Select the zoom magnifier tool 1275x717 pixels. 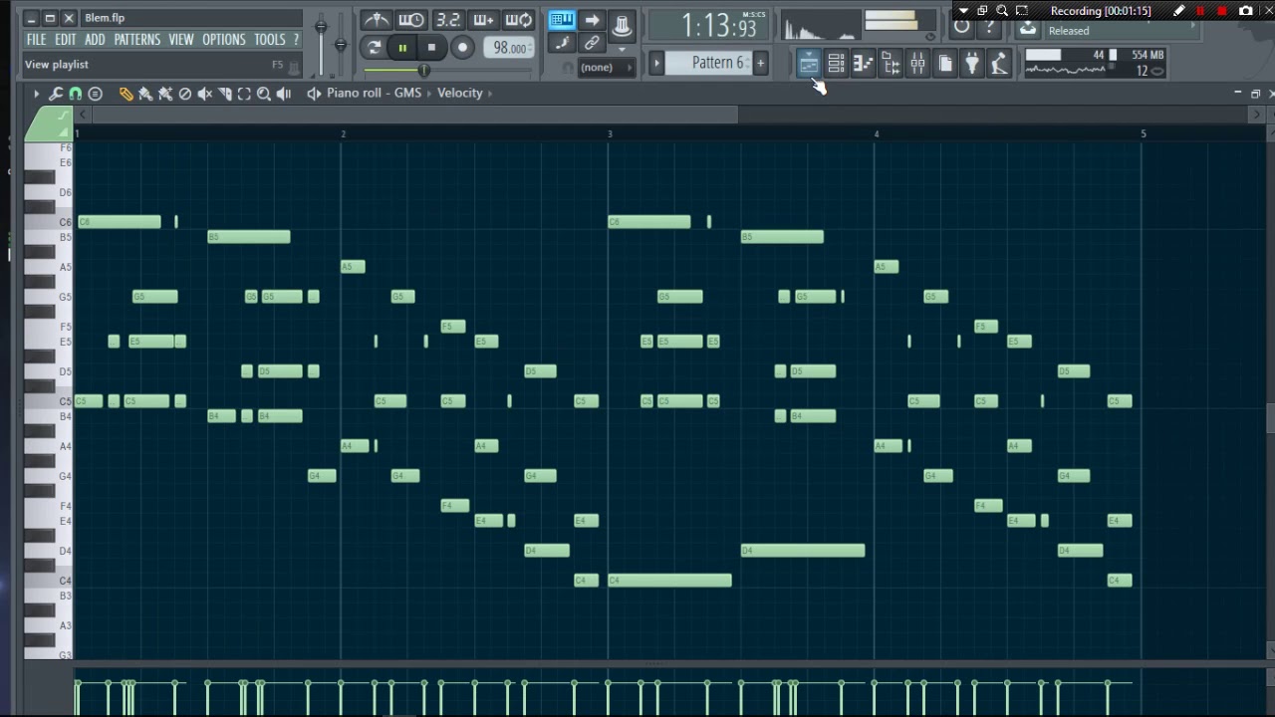(264, 94)
